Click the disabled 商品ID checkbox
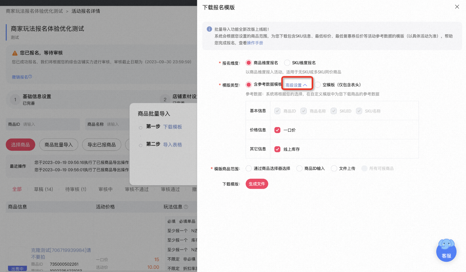Image resolution: width=466 pixels, height=272 pixels. [277, 111]
